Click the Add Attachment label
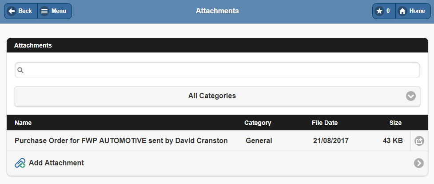 (x=56, y=163)
